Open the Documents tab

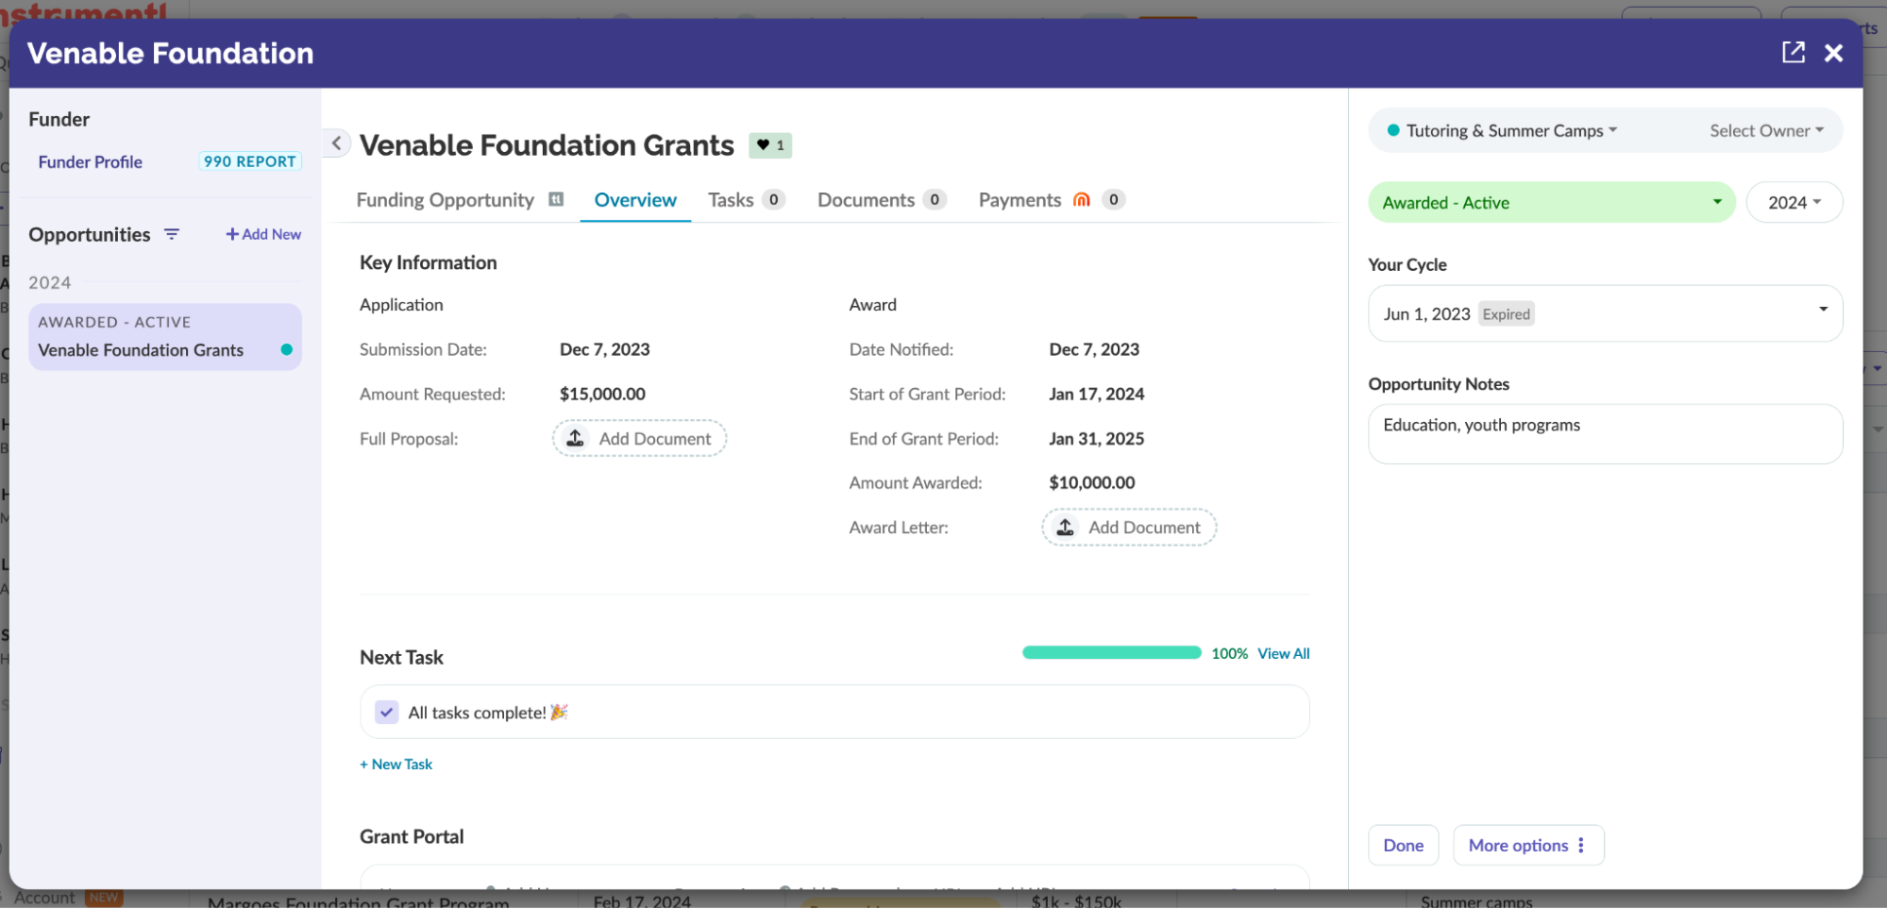point(866,199)
